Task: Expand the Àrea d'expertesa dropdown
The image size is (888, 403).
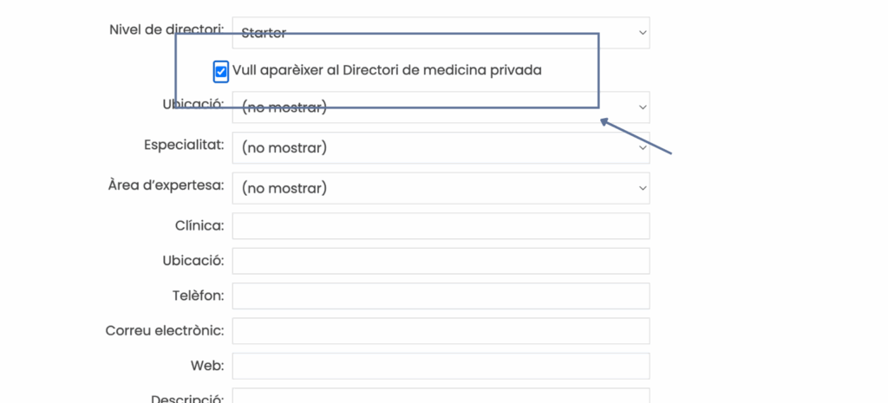Action: (x=441, y=188)
